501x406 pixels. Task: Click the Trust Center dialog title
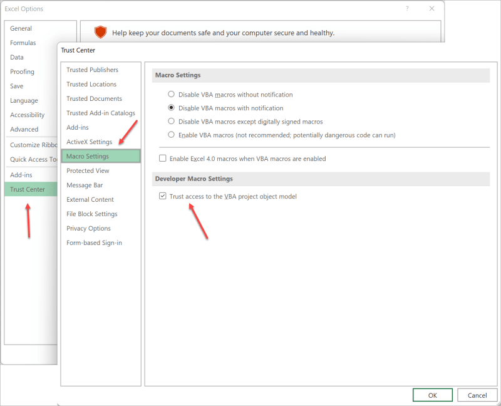click(x=78, y=50)
